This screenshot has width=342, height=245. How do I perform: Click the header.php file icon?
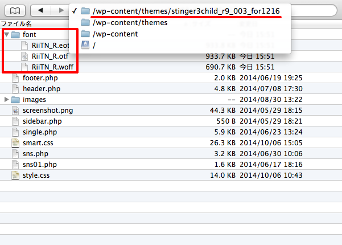[x=15, y=89]
